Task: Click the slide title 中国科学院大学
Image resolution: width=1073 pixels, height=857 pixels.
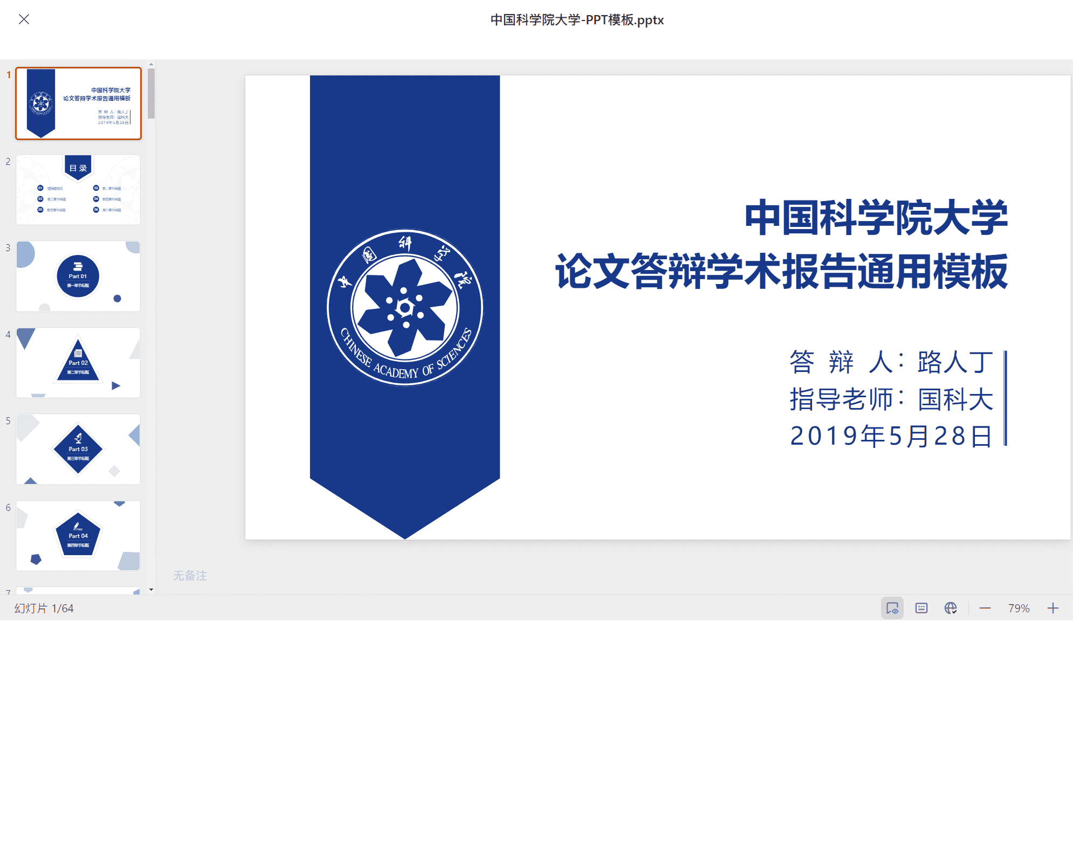Action: [876, 218]
